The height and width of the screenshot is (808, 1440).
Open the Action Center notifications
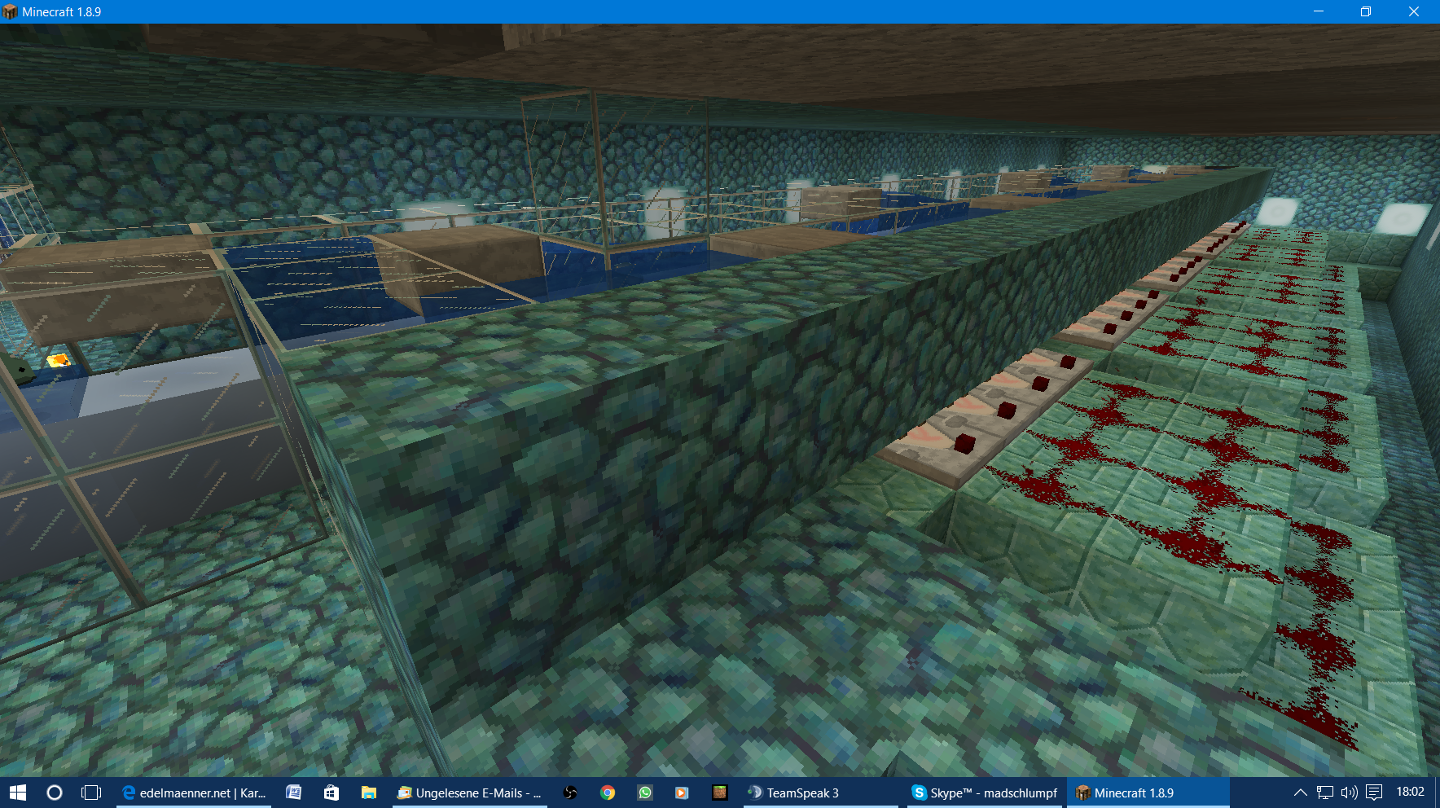(x=1374, y=793)
